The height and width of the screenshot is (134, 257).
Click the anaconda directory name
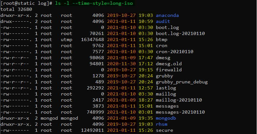(167, 16)
